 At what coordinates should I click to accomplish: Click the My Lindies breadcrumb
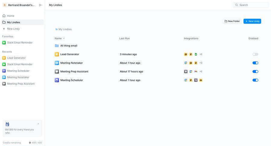tap(63, 29)
